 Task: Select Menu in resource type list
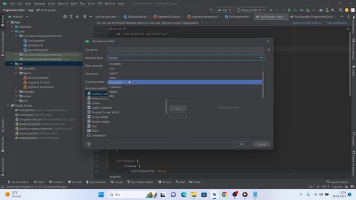point(185,78)
